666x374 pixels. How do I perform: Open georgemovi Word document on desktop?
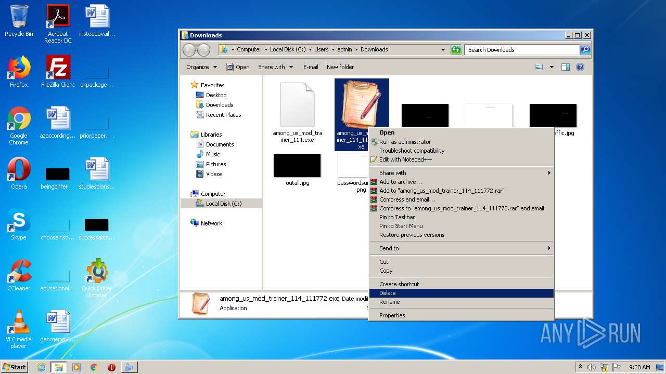click(x=58, y=326)
